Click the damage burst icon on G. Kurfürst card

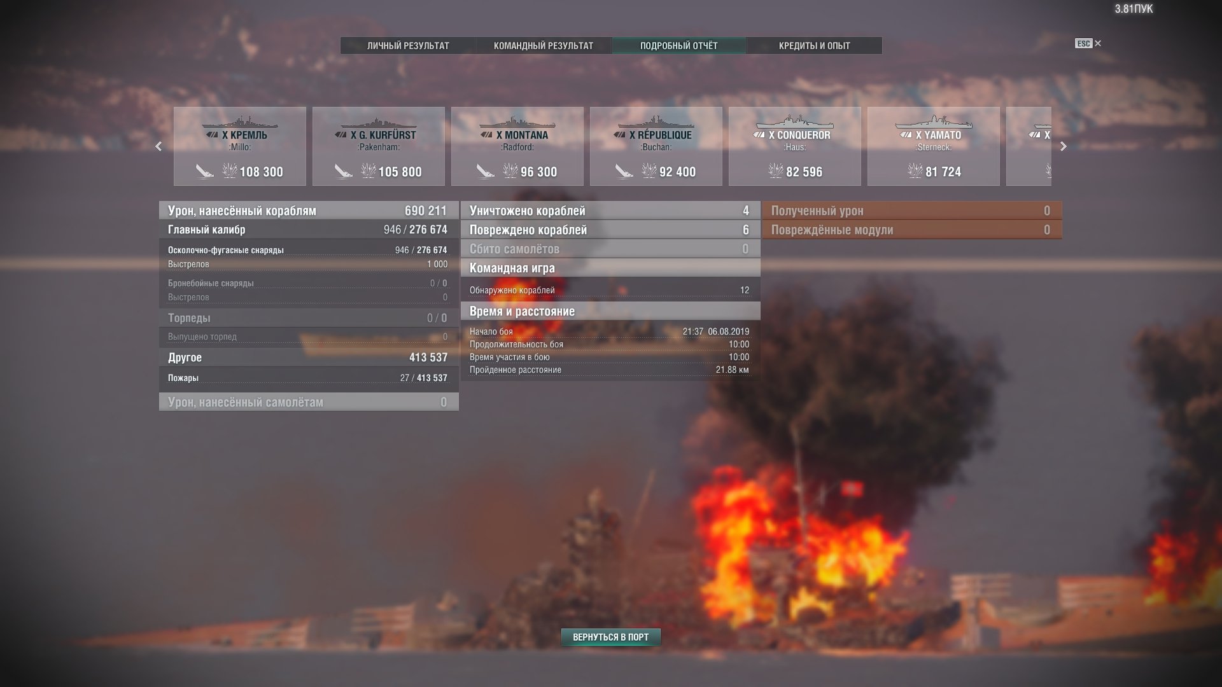click(x=368, y=170)
